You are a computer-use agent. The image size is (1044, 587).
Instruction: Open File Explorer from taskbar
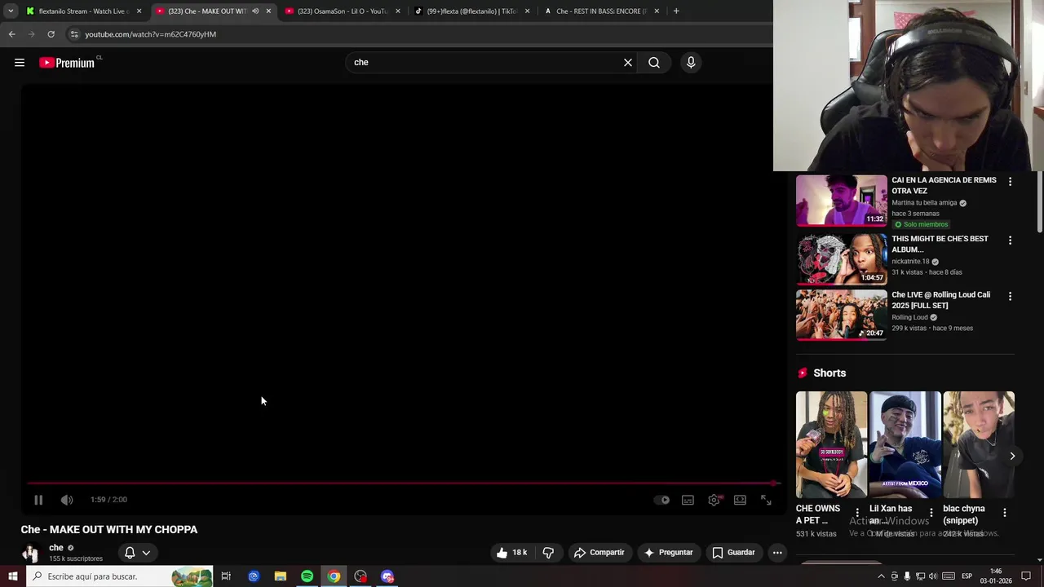[280, 576]
